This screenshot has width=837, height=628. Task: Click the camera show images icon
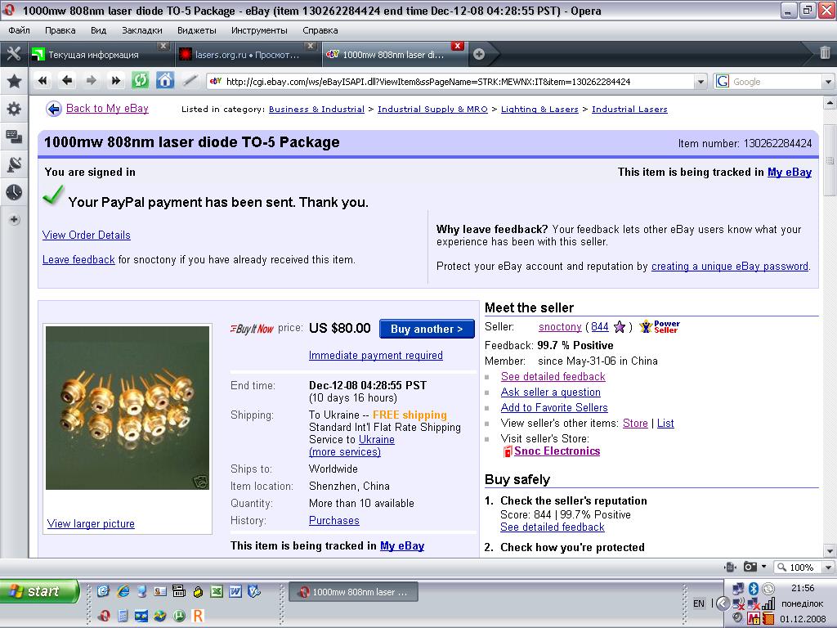750,567
